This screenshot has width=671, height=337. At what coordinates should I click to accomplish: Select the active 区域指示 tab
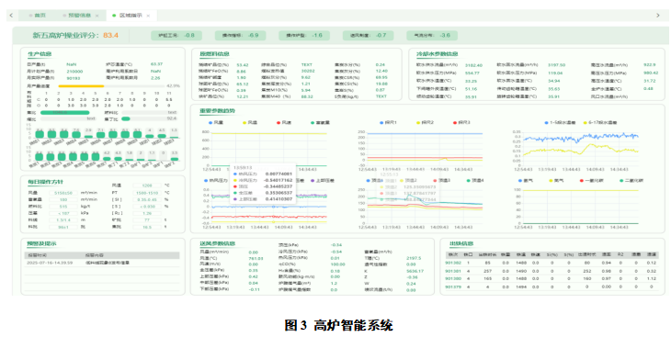coord(131,16)
